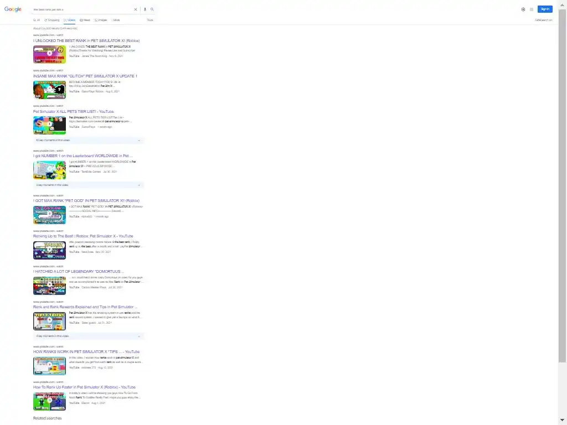
Task: Open 'I GOT MAX RANK PET GOD' video result
Action: pos(86,200)
